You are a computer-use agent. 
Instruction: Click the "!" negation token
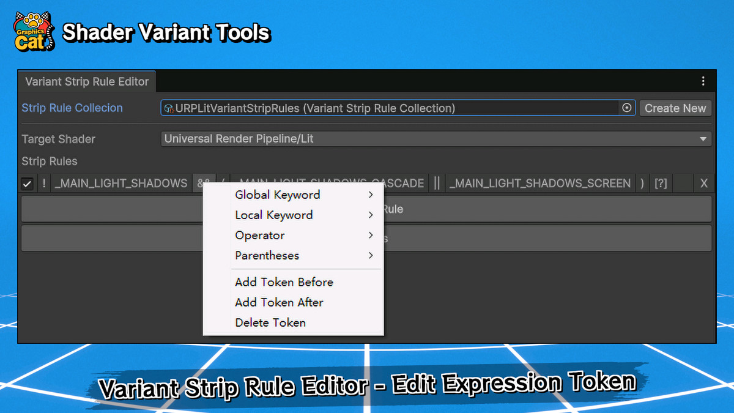point(43,182)
